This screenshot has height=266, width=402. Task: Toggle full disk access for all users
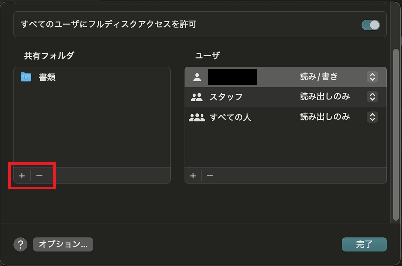click(x=371, y=25)
